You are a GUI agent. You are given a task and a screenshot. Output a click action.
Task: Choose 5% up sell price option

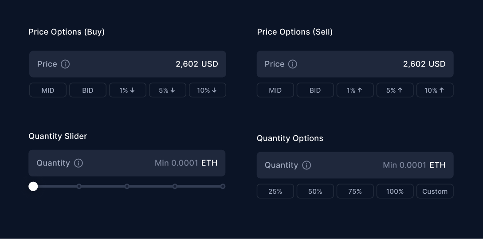[395, 90]
